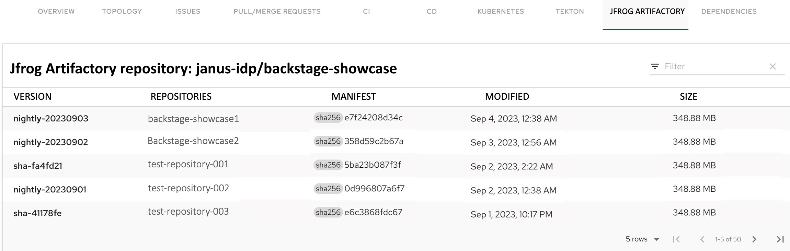790x251 pixels.
Task: Switch to the CI tab
Action: pos(366,12)
